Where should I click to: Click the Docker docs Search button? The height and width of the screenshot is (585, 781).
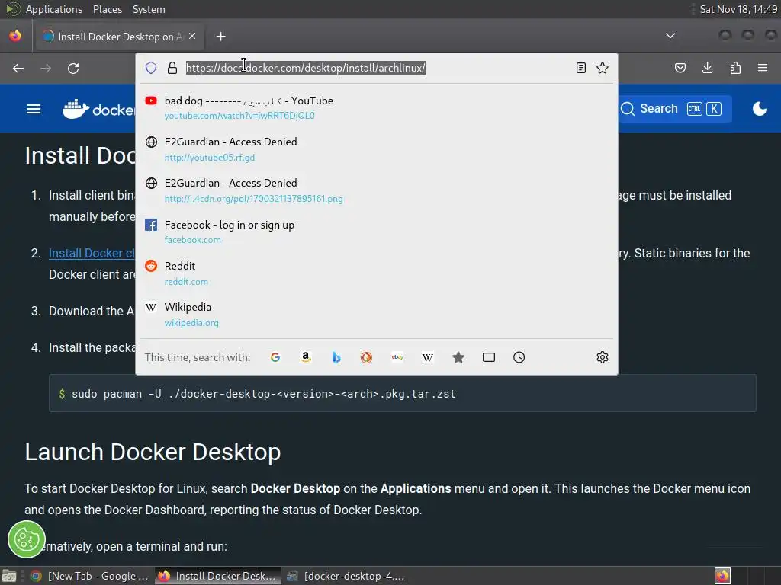coord(674,108)
